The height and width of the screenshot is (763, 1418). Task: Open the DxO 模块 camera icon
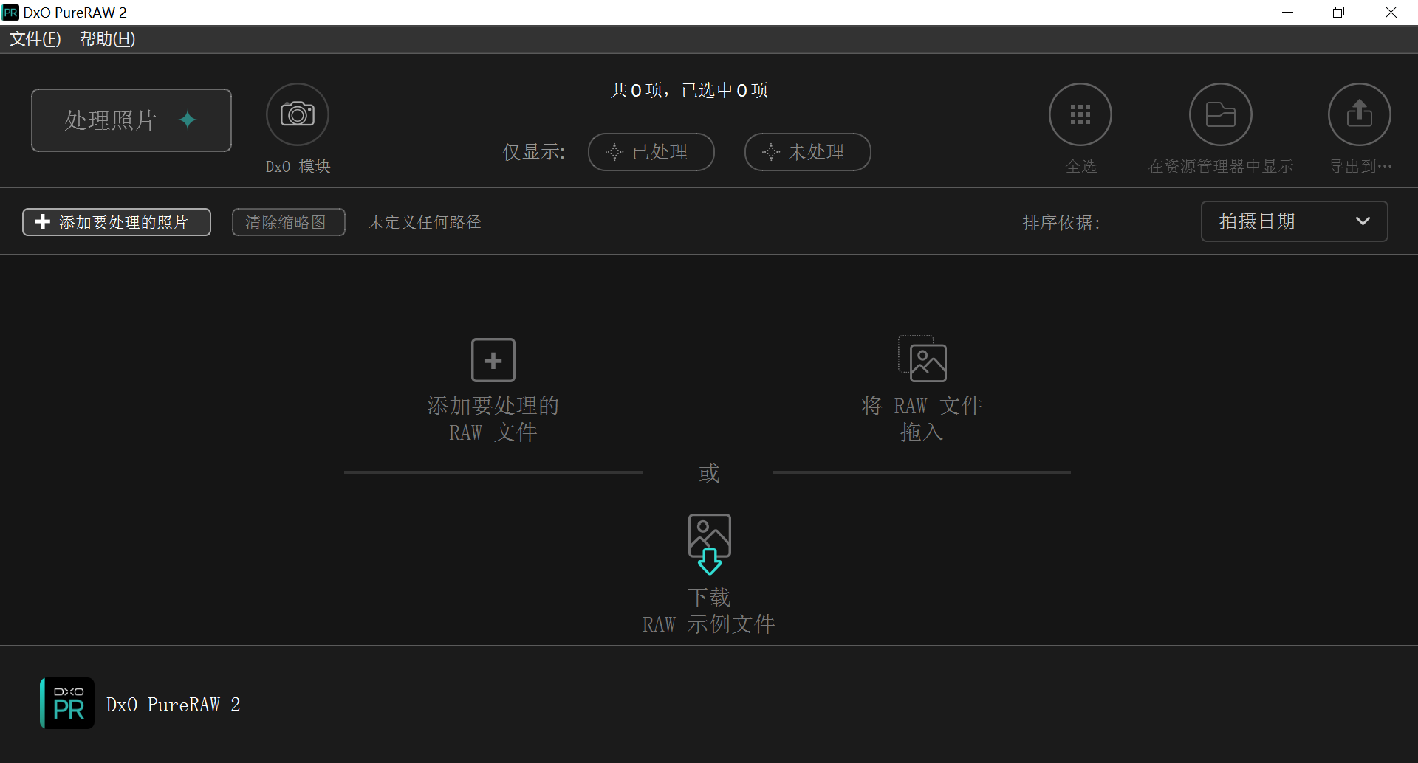[x=298, y=114]
